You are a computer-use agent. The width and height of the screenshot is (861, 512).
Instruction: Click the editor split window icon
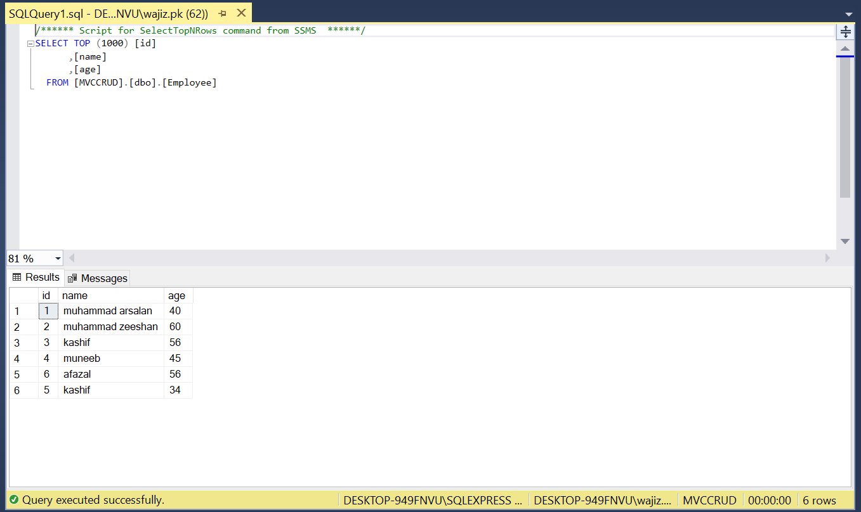[845, 32]
